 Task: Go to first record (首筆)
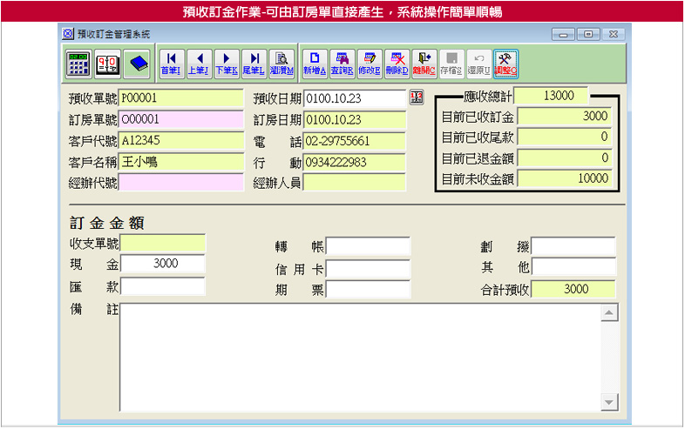(172, 62)
